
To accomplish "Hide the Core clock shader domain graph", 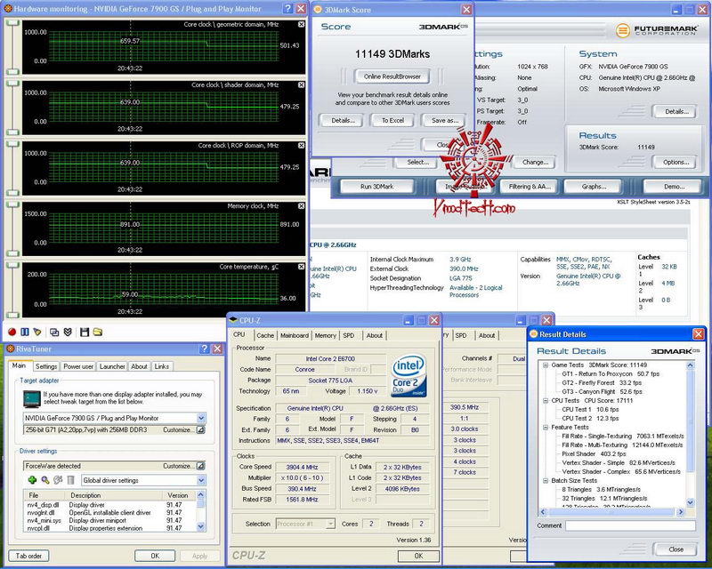I will tap(301, 84).
